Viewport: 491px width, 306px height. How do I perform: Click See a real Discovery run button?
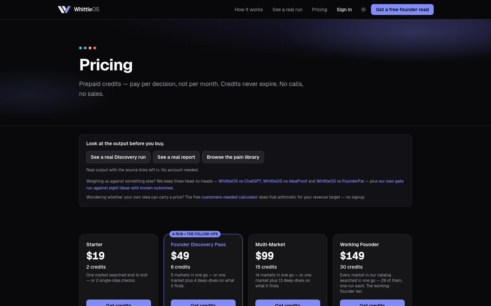point(118,157)
